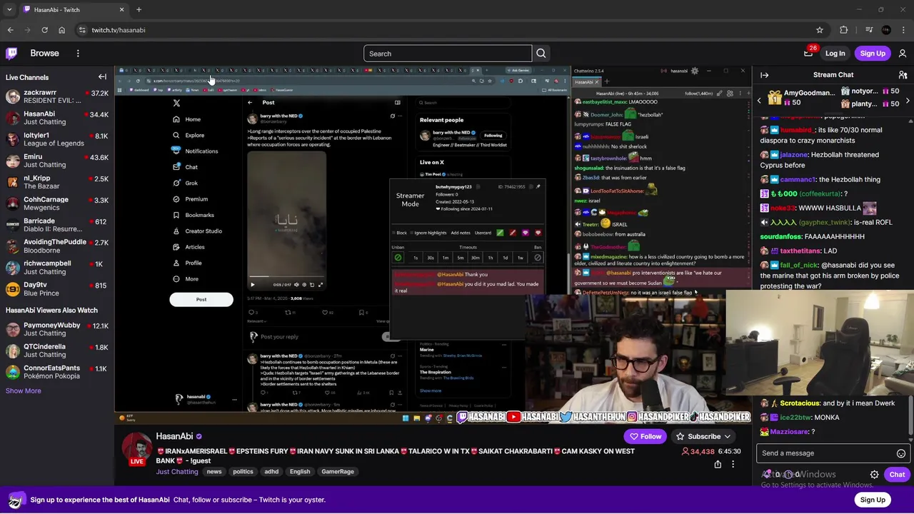View site information icon in address bar
The height and width of the screenshot is (514, 914).
[82, 30]
